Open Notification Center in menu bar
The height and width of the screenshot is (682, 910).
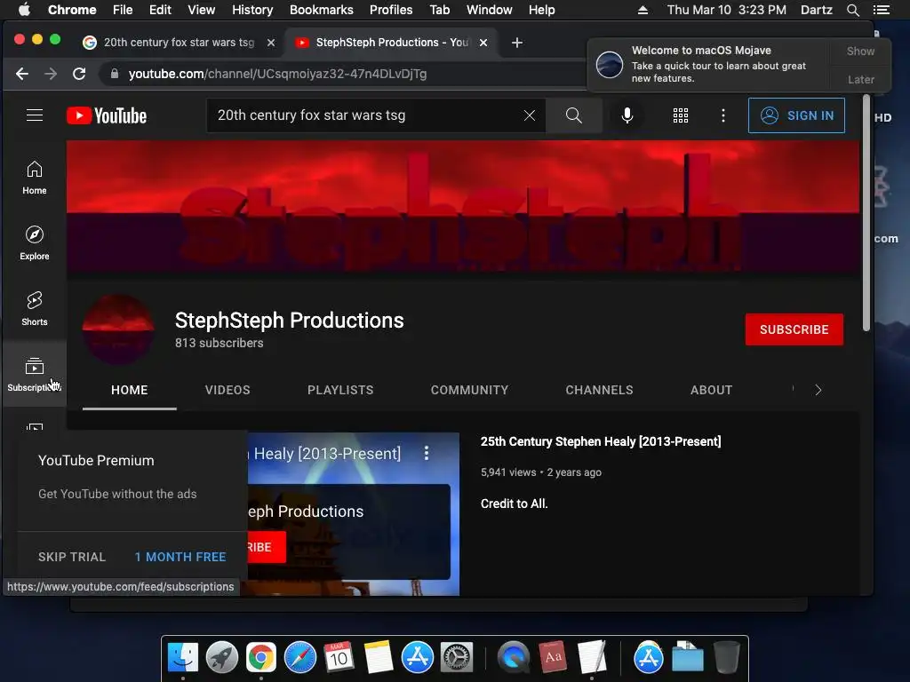coord(882,10)
